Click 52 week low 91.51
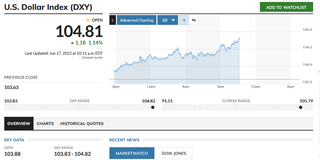320x160 pixels. (x=167, y=101)
